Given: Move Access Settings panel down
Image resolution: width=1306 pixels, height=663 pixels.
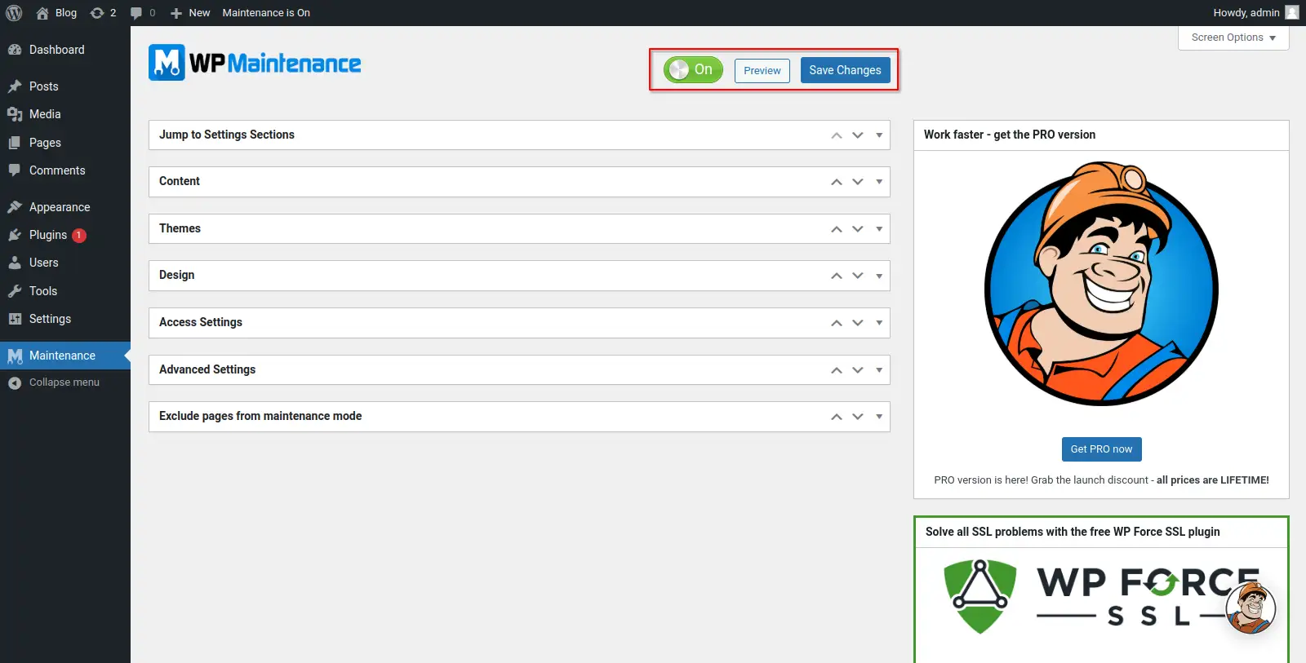Looking at the screenshot, I should pyautogui.click(x=858, y=323).
